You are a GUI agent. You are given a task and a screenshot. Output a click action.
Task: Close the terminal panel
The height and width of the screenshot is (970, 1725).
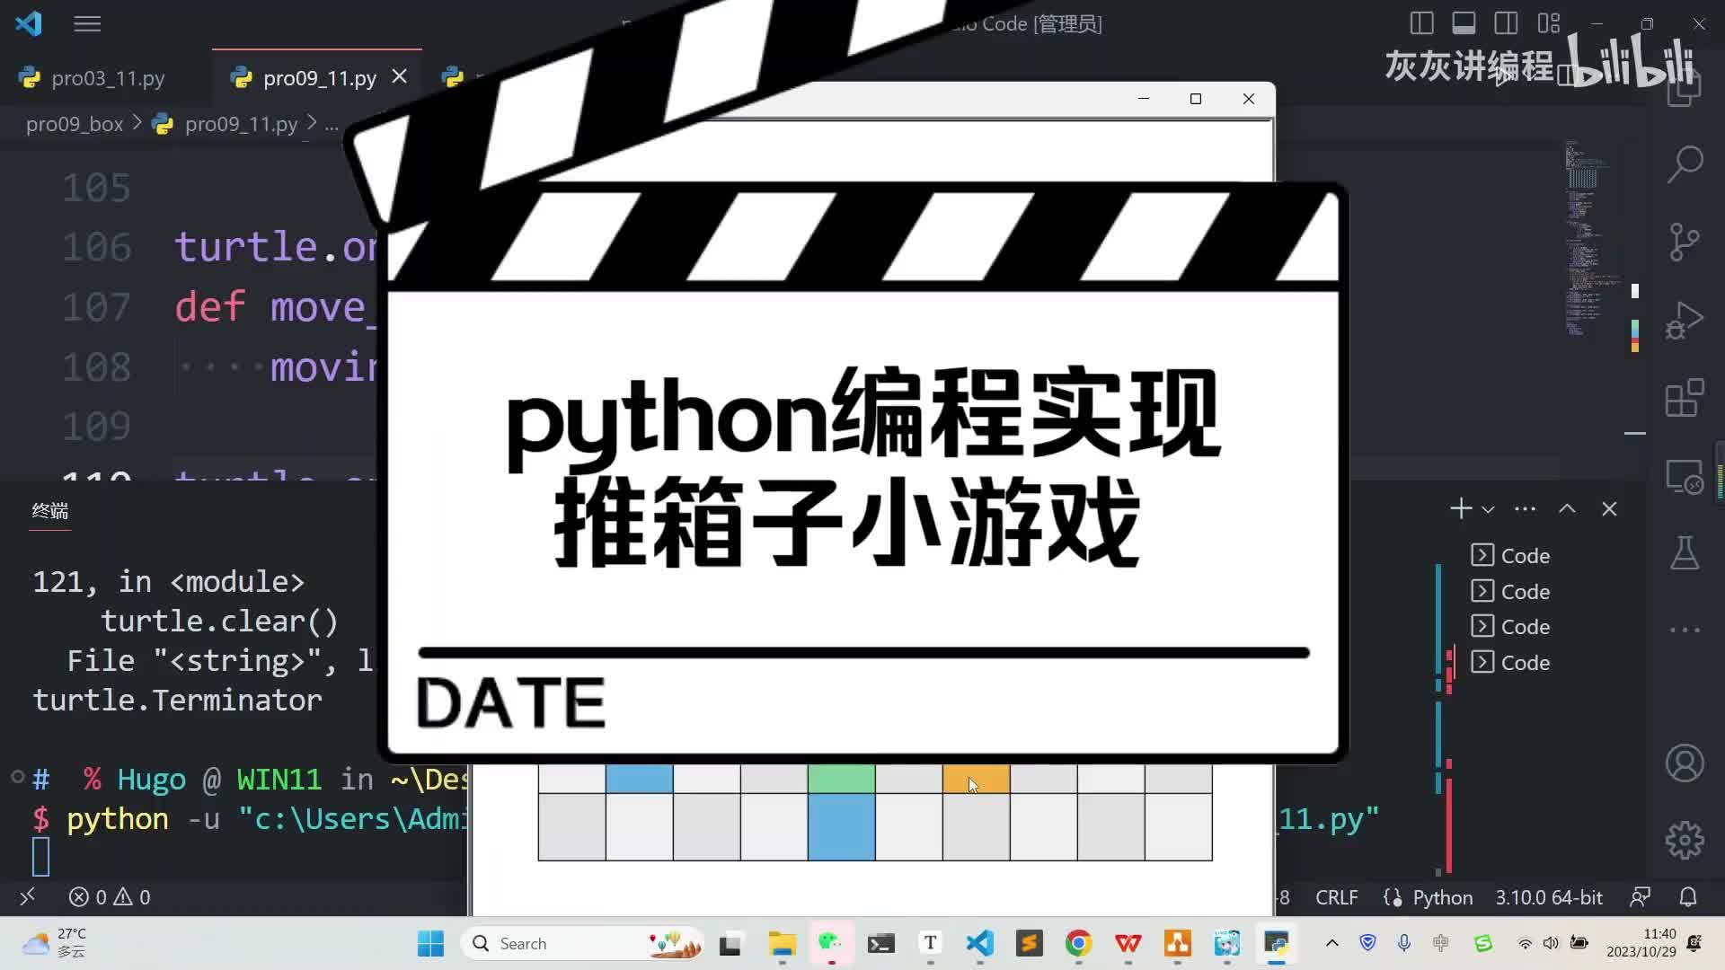pyautogui.click(x=1609, y=509)
